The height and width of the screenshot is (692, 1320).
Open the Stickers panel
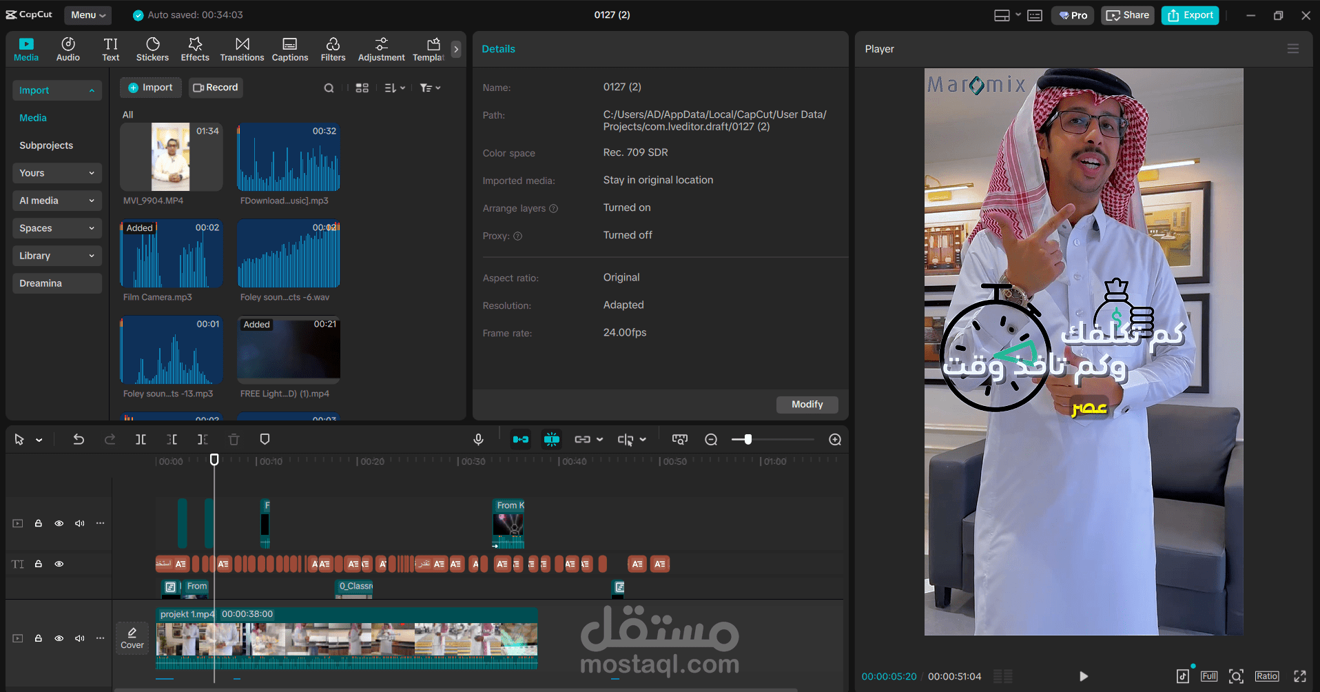152,48
